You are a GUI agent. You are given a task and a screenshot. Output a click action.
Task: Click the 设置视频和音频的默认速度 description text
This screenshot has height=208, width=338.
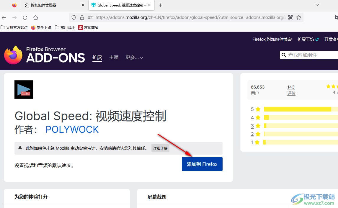(x=44, y=165)
